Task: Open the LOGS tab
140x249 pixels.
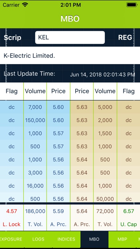Action: click(38, 239)
